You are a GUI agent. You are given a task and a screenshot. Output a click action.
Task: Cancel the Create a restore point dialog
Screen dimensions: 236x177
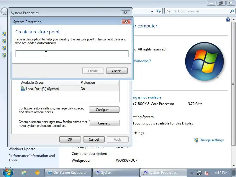pos(117,71)
